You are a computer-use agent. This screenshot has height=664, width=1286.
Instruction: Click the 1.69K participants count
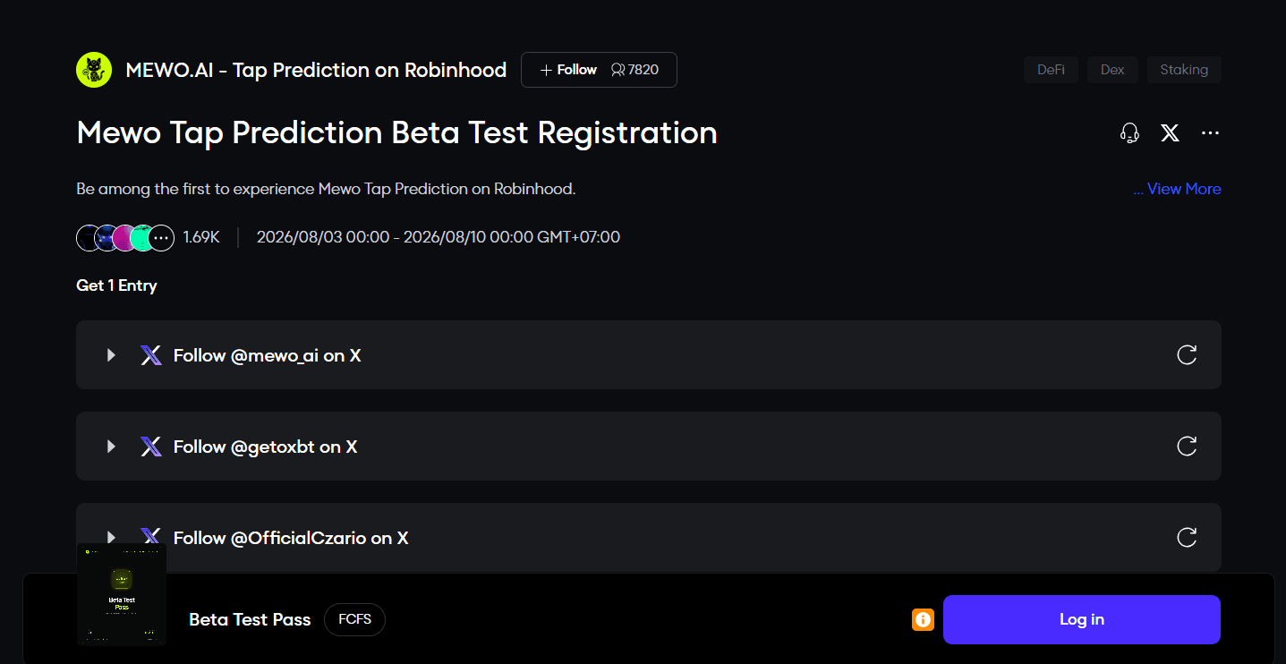click(201, 237)
